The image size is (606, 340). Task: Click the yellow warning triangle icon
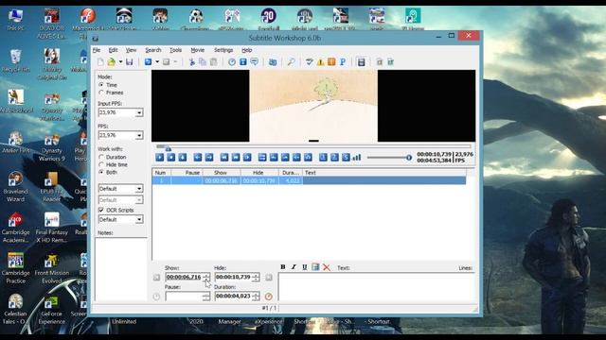pyautogui.click(x=320, y=62)
